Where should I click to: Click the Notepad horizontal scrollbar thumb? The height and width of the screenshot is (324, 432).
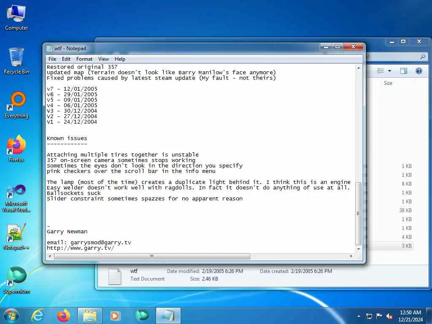152,256
